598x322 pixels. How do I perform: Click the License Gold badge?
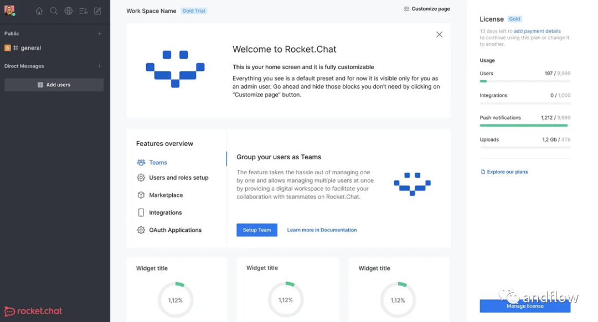click(514, 19)
